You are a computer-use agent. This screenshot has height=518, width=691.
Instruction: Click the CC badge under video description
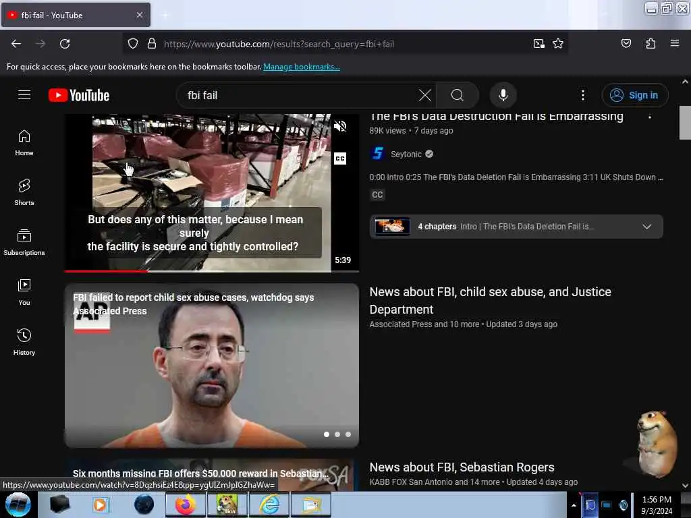point(377,195)
